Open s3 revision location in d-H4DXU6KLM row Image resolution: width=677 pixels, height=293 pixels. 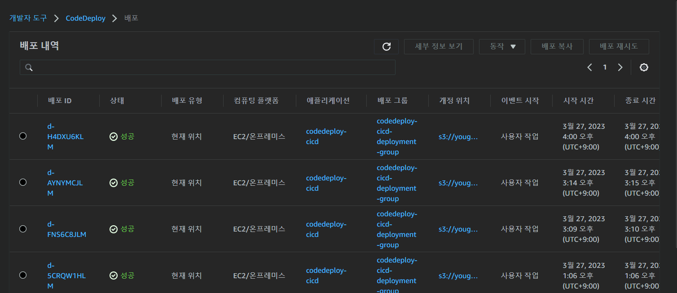(458, 137)
